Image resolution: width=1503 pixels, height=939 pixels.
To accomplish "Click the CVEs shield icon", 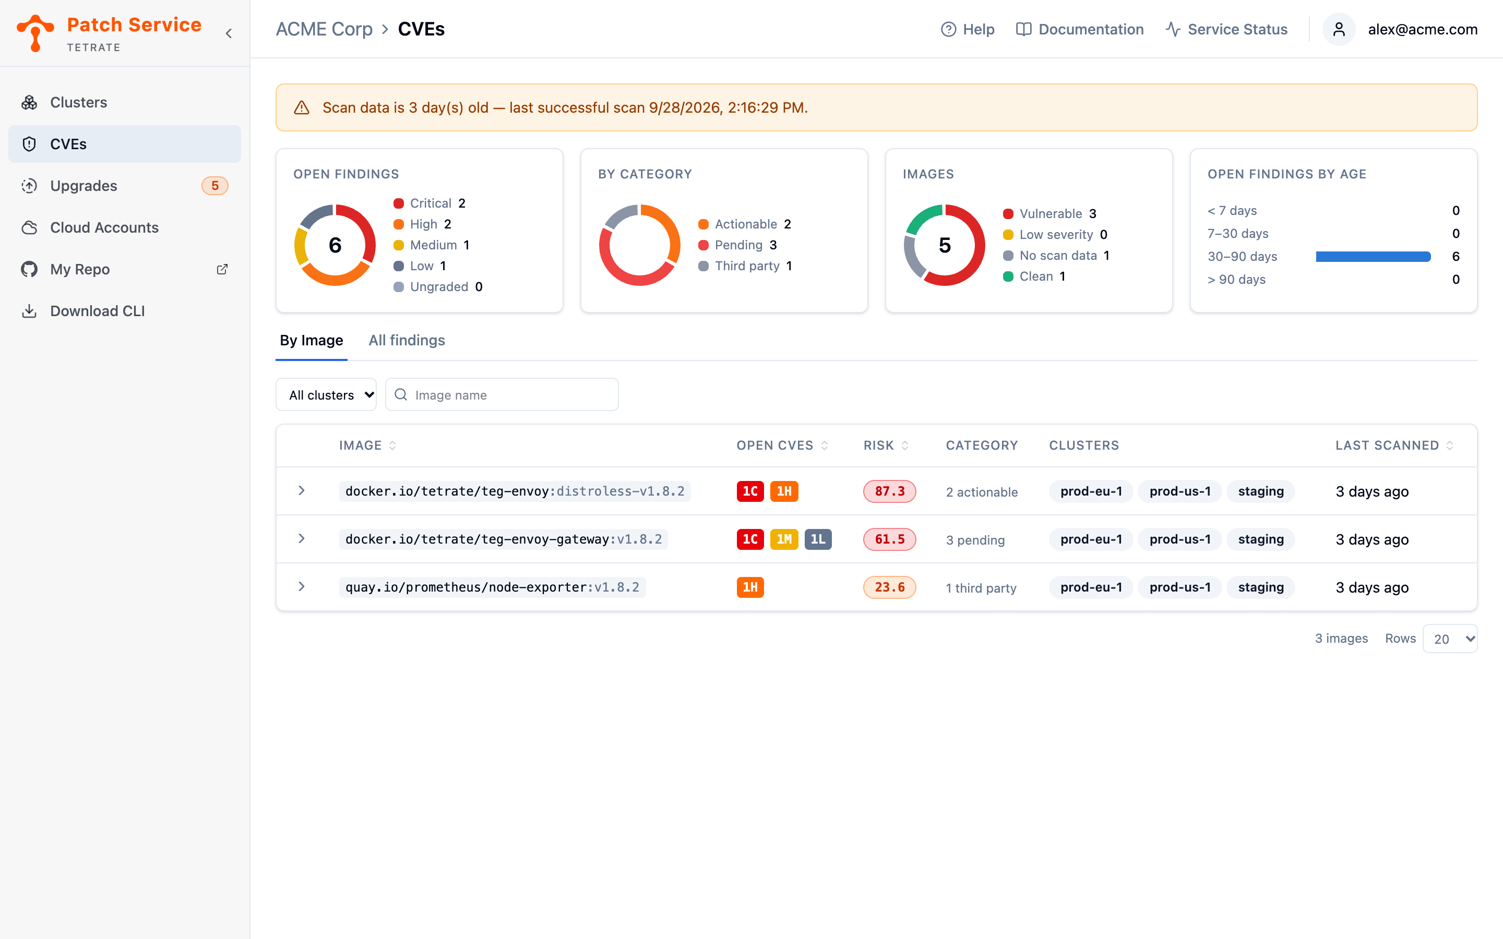I will (29, 144).
